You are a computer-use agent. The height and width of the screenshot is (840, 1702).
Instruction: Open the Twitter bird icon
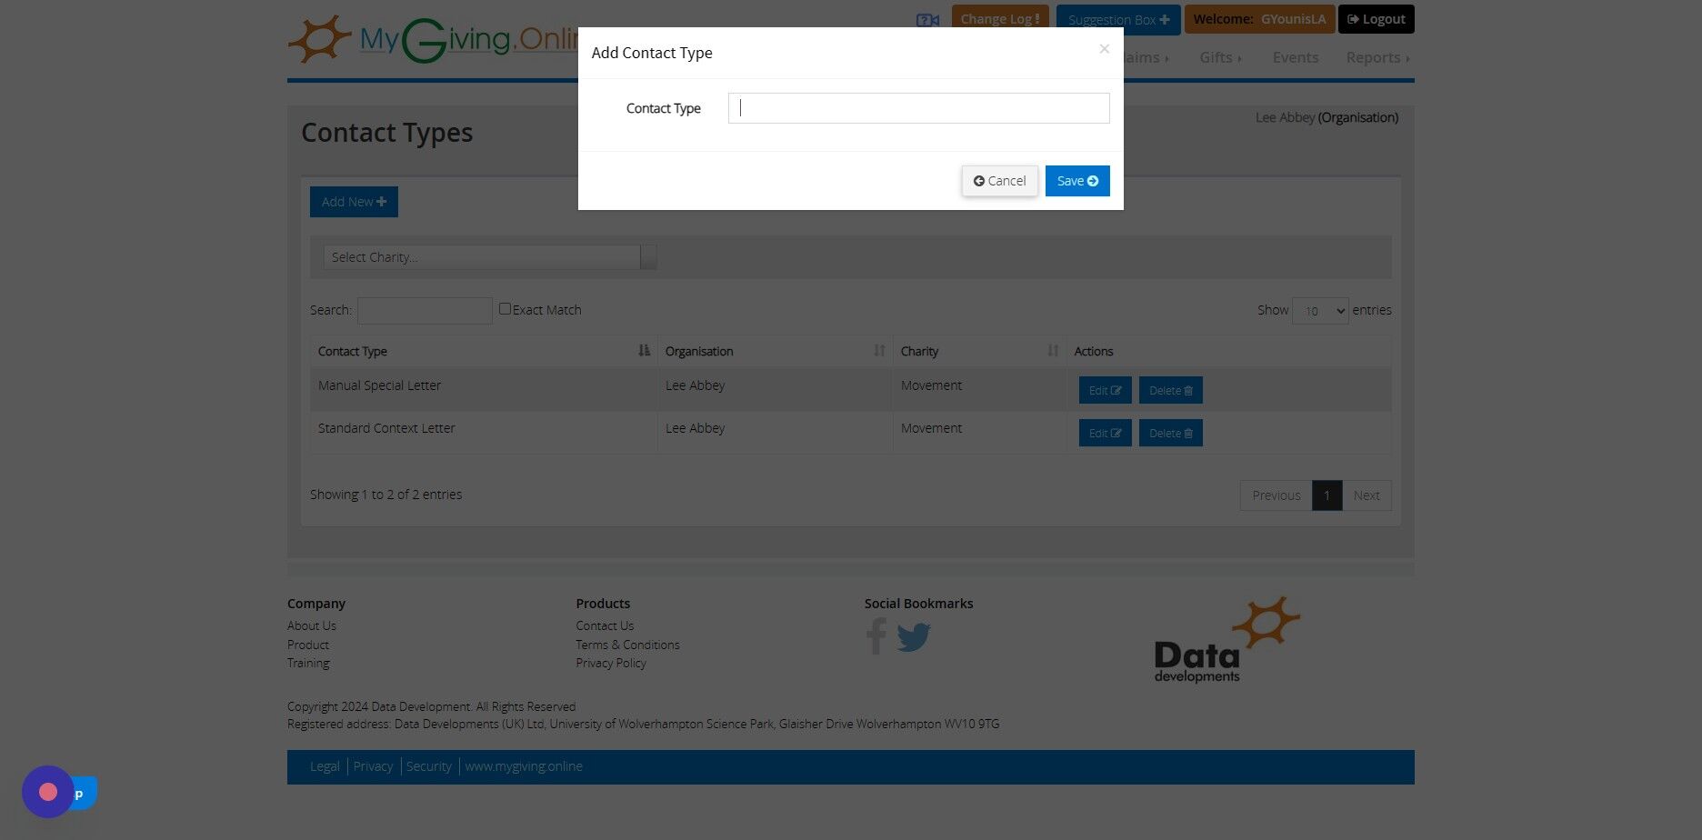click(x=914, y=637)
